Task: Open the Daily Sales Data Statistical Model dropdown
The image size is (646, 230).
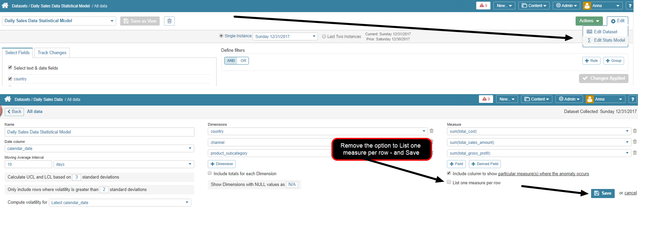Action: point(59,21)
